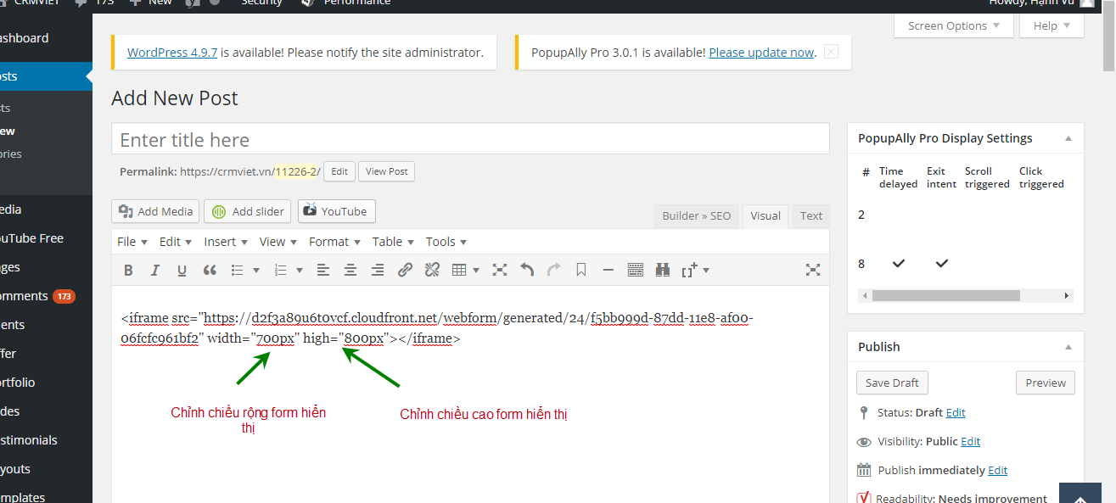Expand the Screen Options panel
Viewport: 1116px width, 503px height.
point(953,25)
